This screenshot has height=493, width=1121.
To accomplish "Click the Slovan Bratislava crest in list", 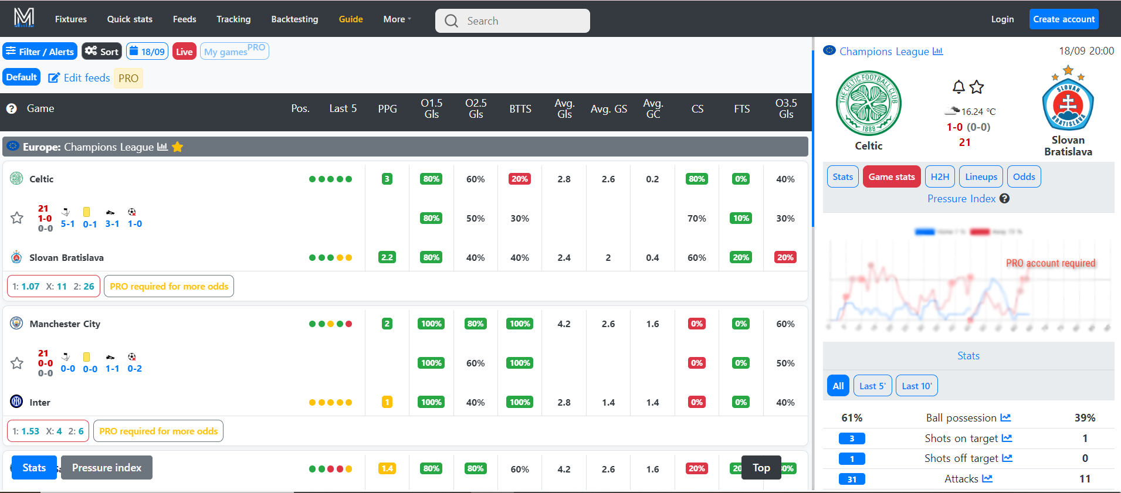I will click(16, 257).
